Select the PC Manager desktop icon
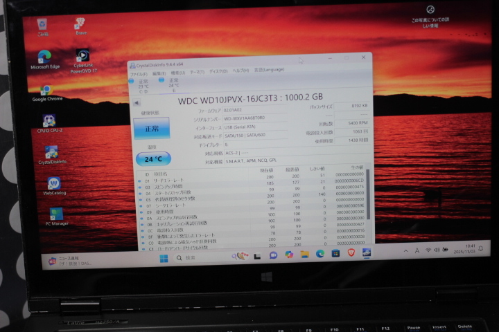This screenshot has width=499, height=332. coord(57,216)
